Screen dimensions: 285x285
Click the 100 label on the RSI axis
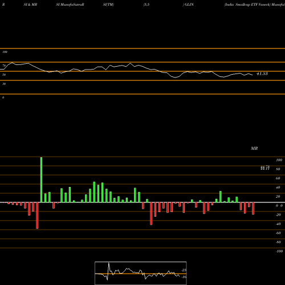pos(5,52)
